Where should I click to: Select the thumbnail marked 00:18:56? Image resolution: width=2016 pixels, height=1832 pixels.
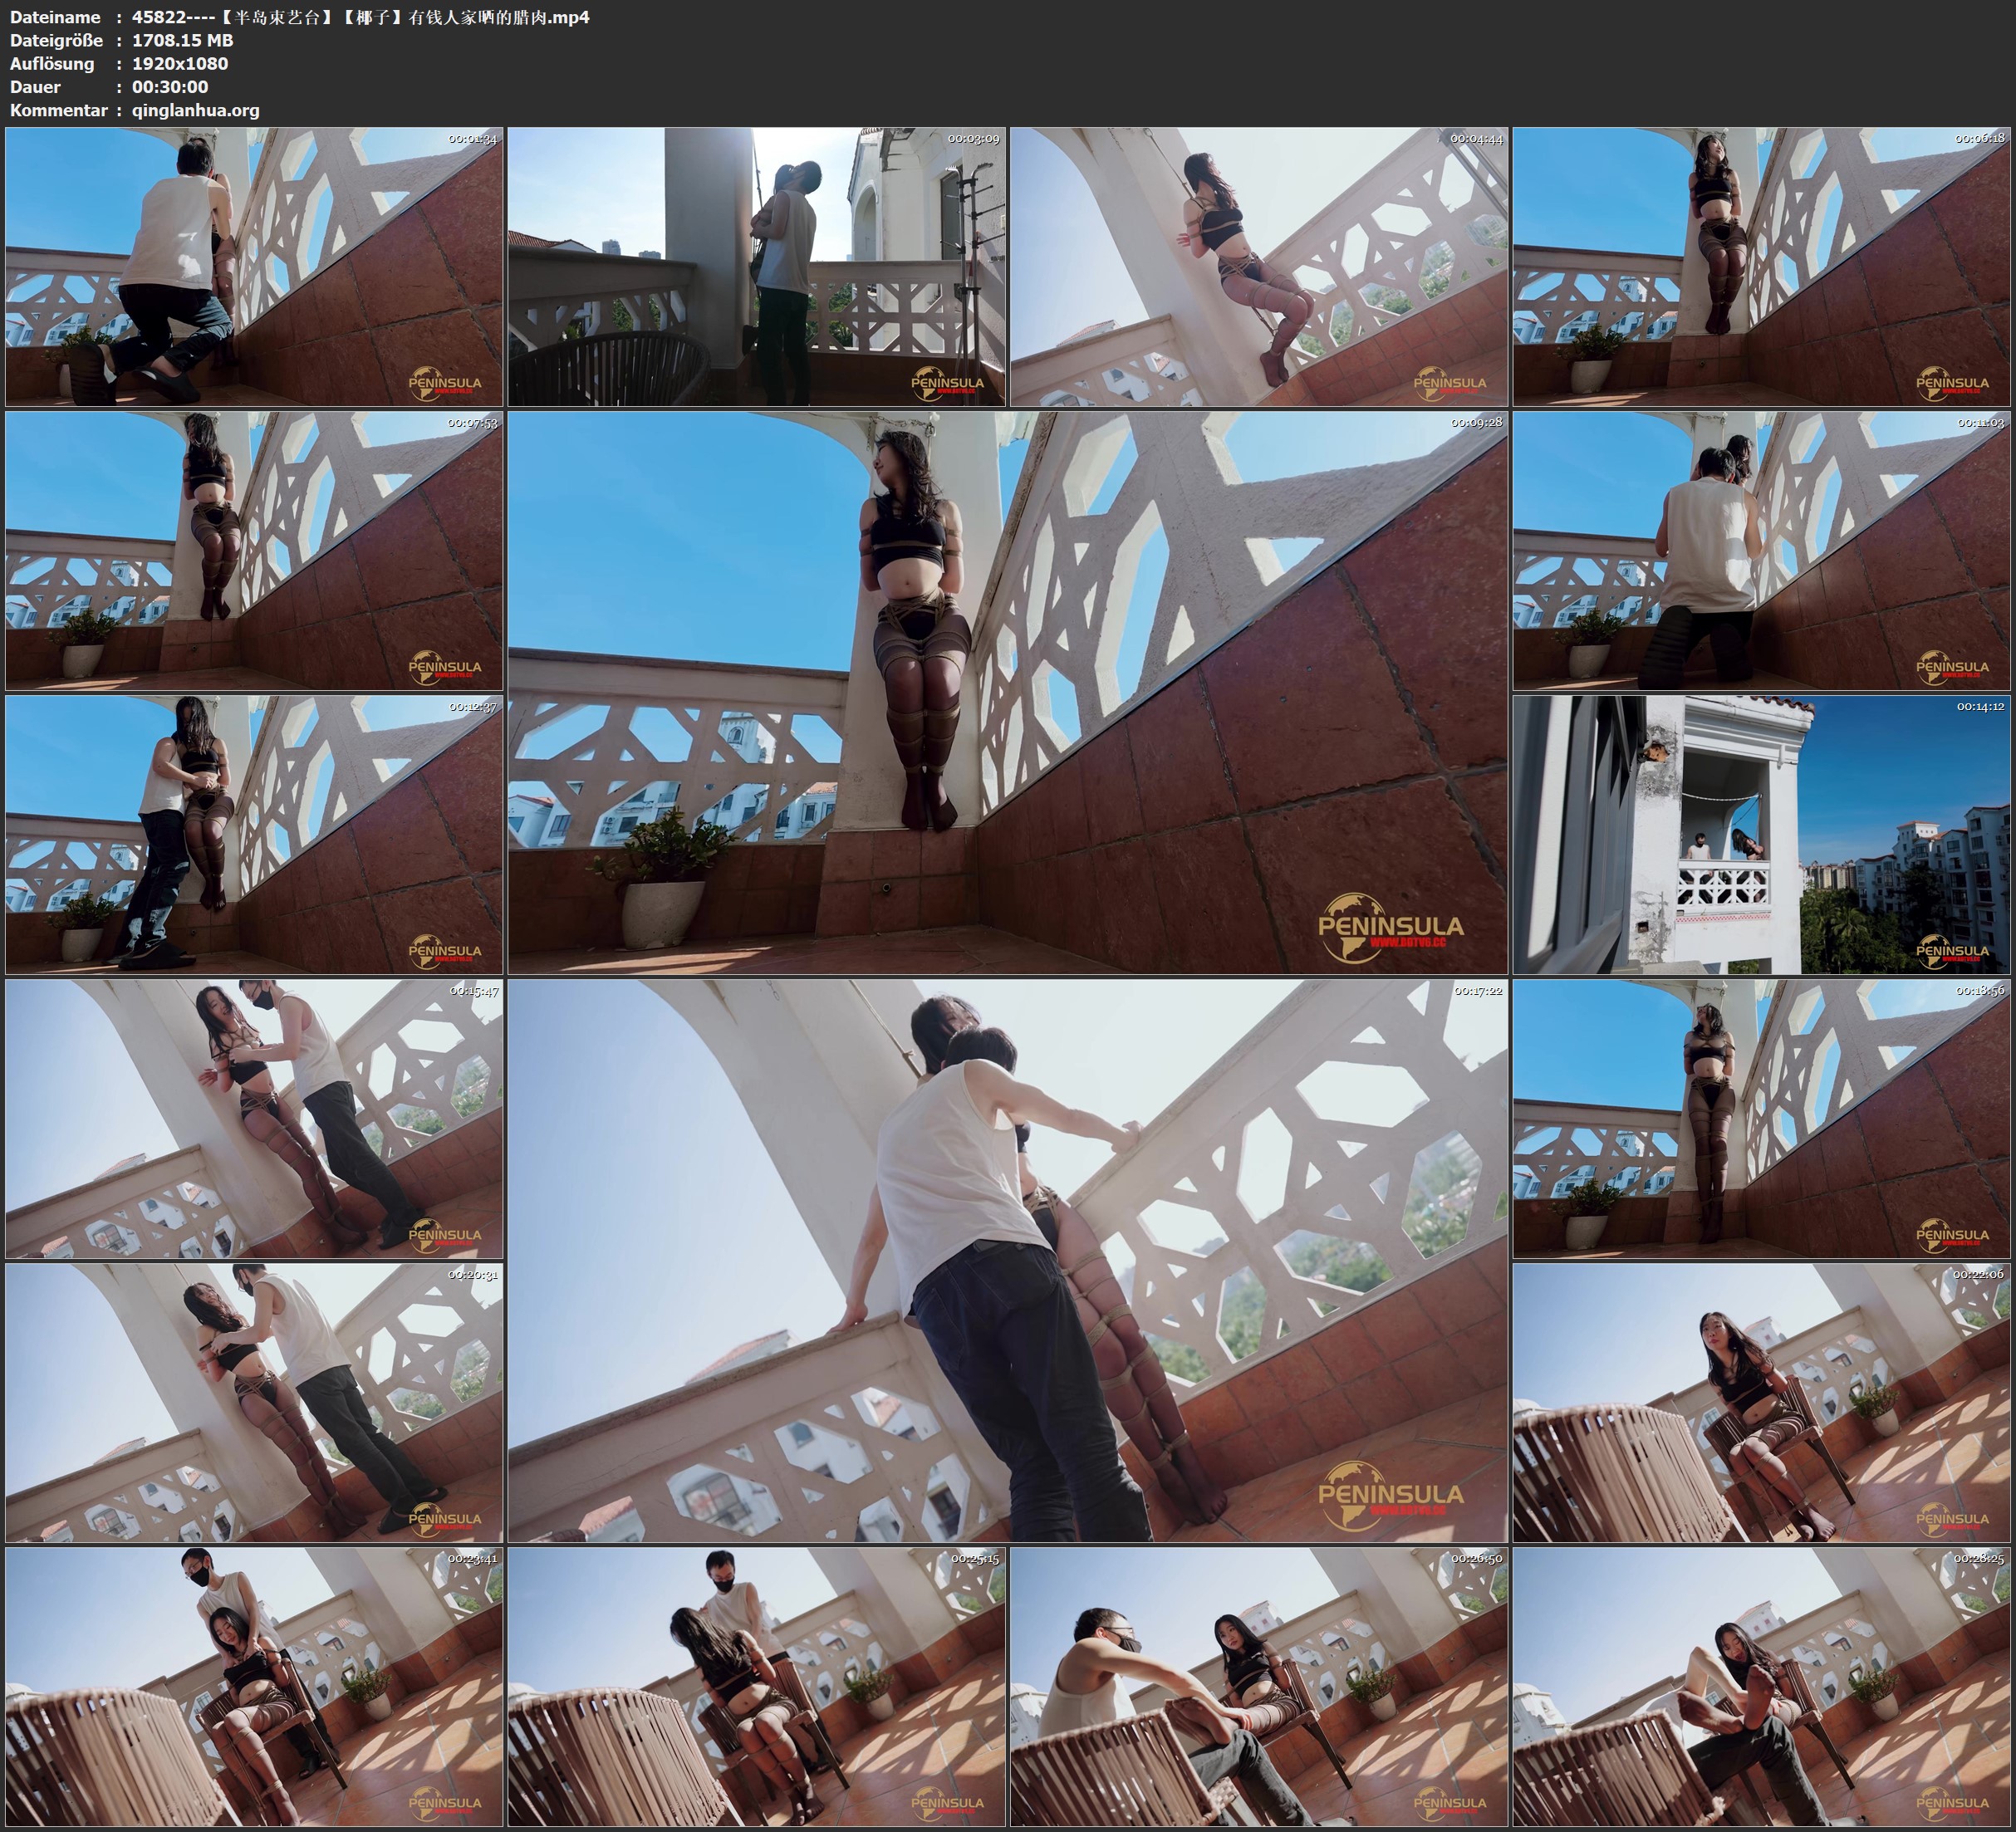[x=1761, y=1118]
